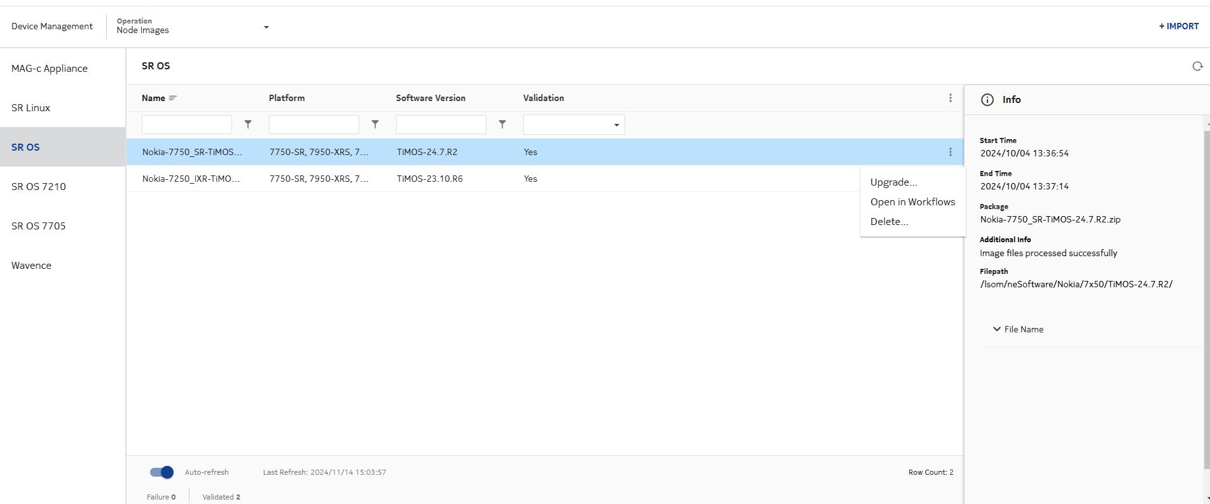The width and height of the screenshot is (1210, 504).
Task: Click the Name filter input field
Action: pyautogui.click(x=186, y=125)
